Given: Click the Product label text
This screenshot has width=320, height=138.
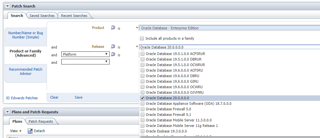Looking at the screenshot, I should pos(98,28).
